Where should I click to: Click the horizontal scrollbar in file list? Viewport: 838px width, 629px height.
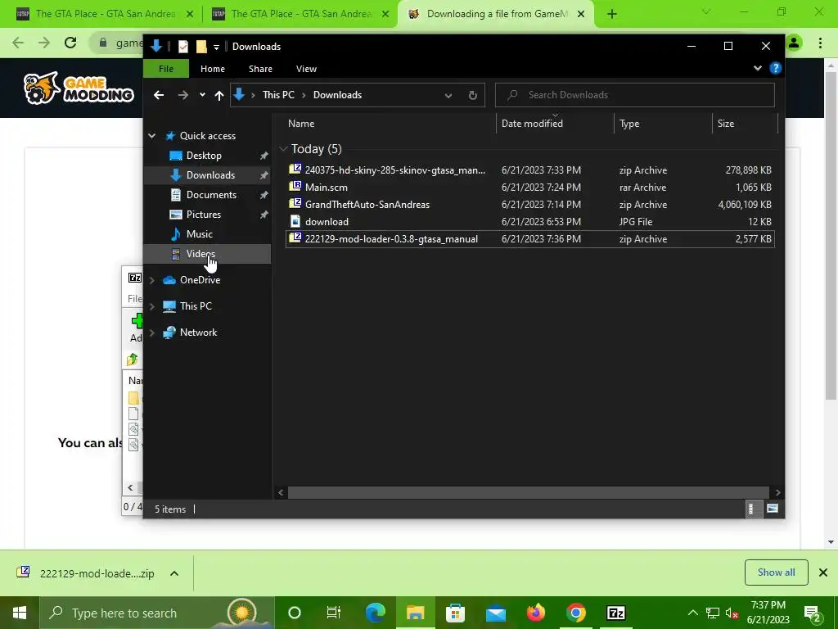point(528,492)
